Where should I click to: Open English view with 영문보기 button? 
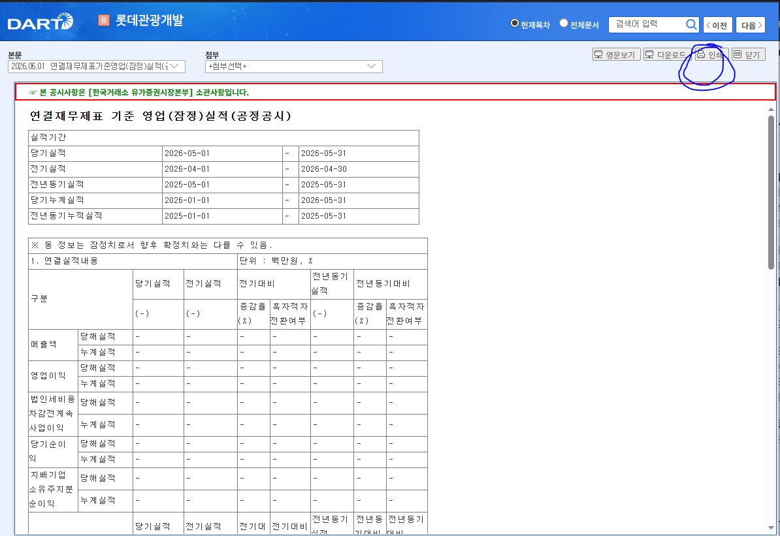coord(616,55)
